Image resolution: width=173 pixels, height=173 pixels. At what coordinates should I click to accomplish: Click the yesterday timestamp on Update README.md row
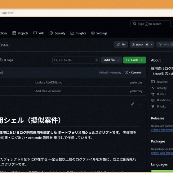136,83
